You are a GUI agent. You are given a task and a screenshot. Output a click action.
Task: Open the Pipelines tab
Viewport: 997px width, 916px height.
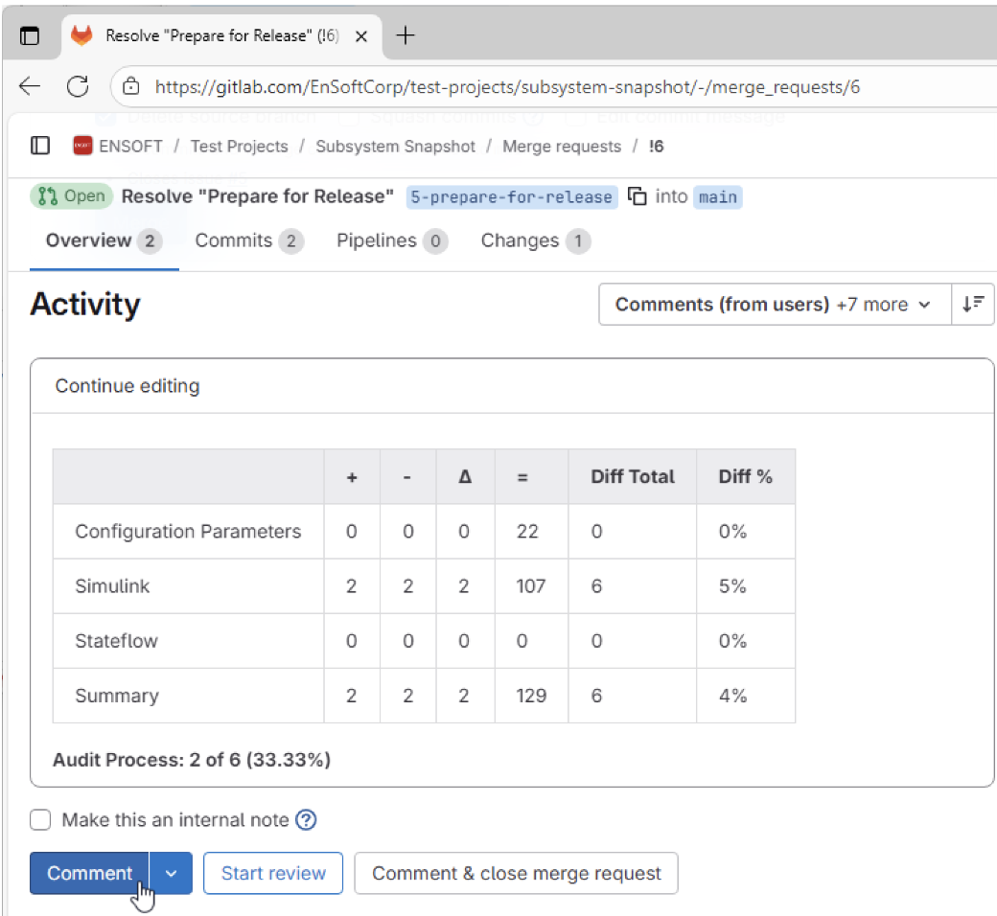pos(392,240)
